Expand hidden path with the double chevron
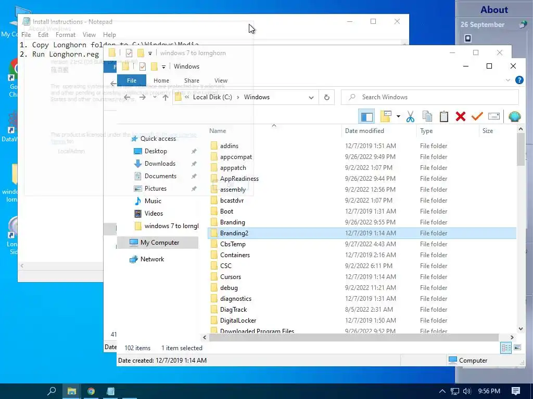533x399 pixels. 187,97
